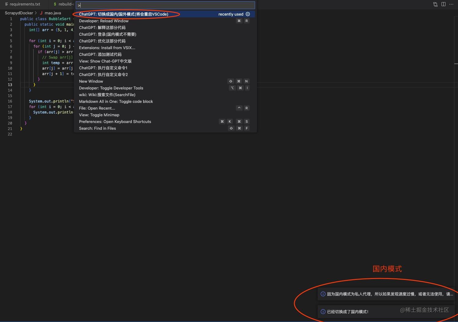Image resolution: width=458 pixels, height=322 pixels.
Task: Click the split editor icon
Action: coord(443,4)
